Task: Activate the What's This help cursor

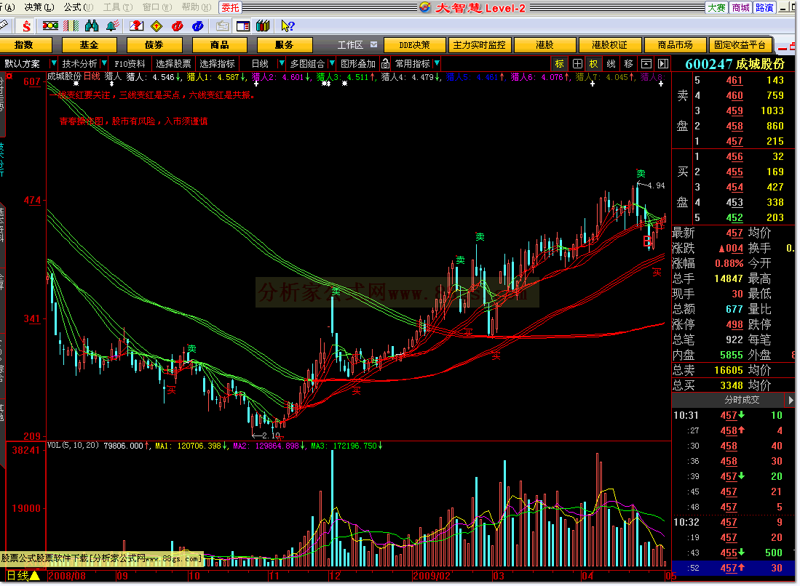Action: click(x=288, y=26)
